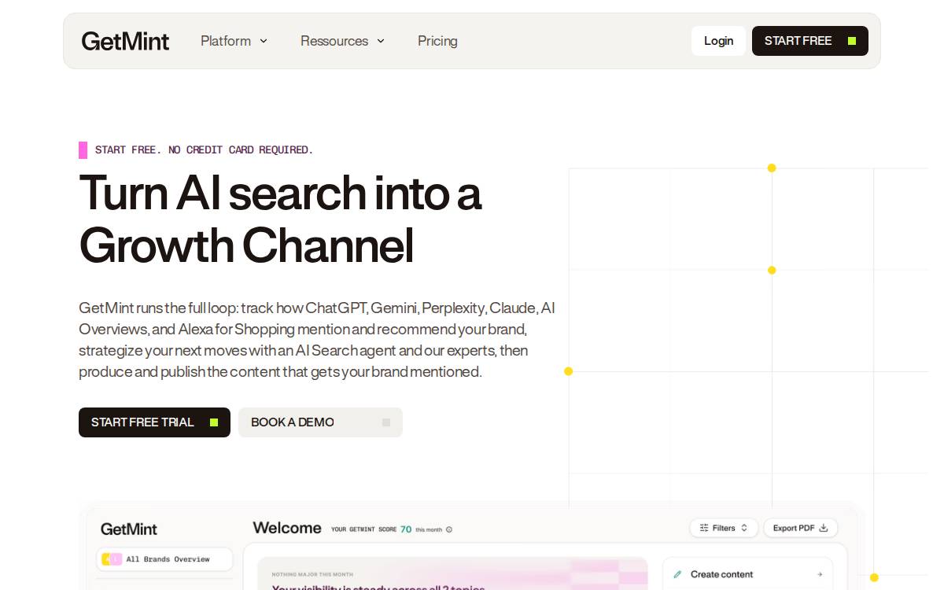Viewport: 944px width, 590px height.
Task: Click the GetMint logo in header
Action: [125, 41]
